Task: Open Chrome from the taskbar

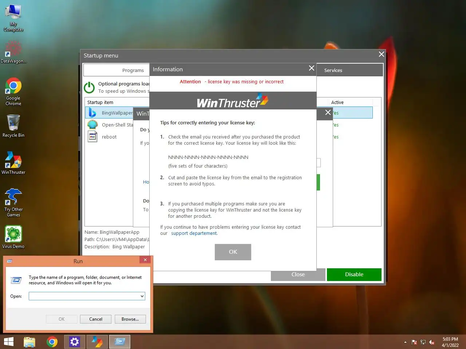Action: (x=52, y=342)
